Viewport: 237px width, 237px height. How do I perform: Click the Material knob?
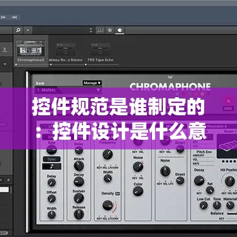230,205
